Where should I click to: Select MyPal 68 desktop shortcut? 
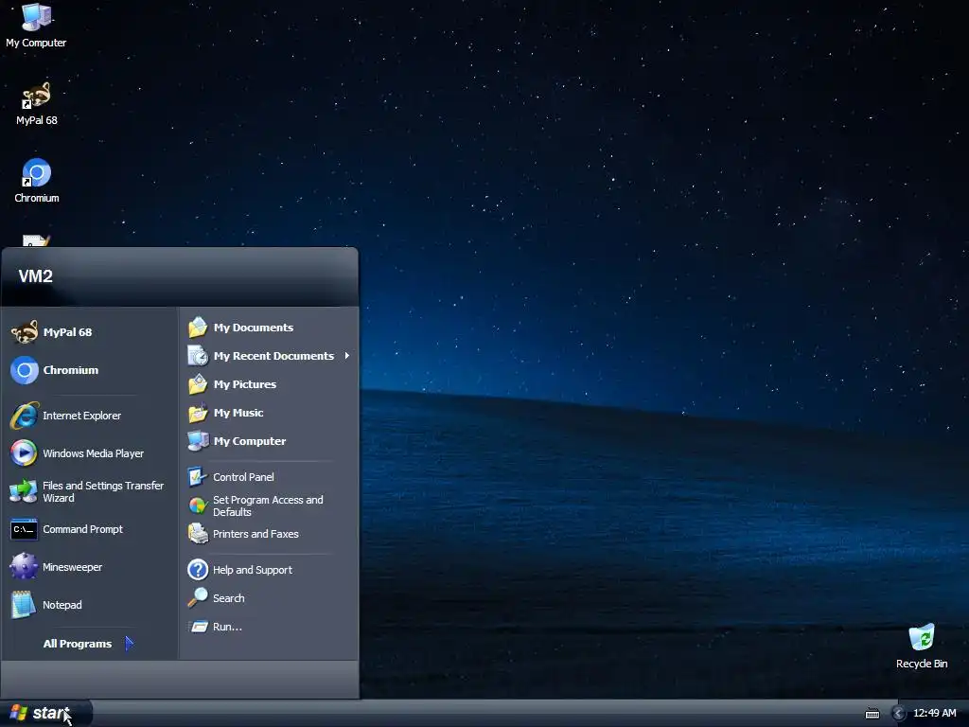(37, 104)
